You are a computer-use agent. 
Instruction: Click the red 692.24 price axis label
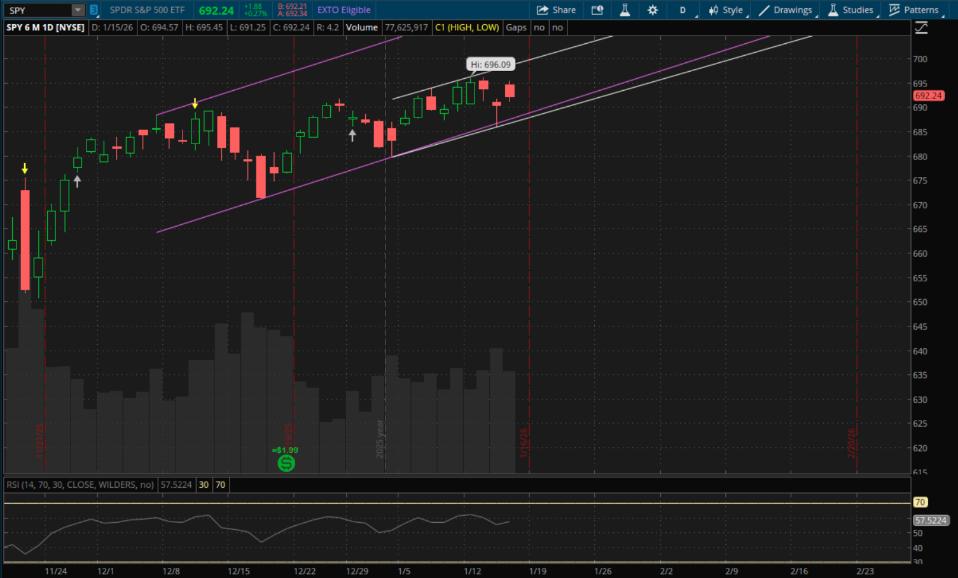coord(928,96)
